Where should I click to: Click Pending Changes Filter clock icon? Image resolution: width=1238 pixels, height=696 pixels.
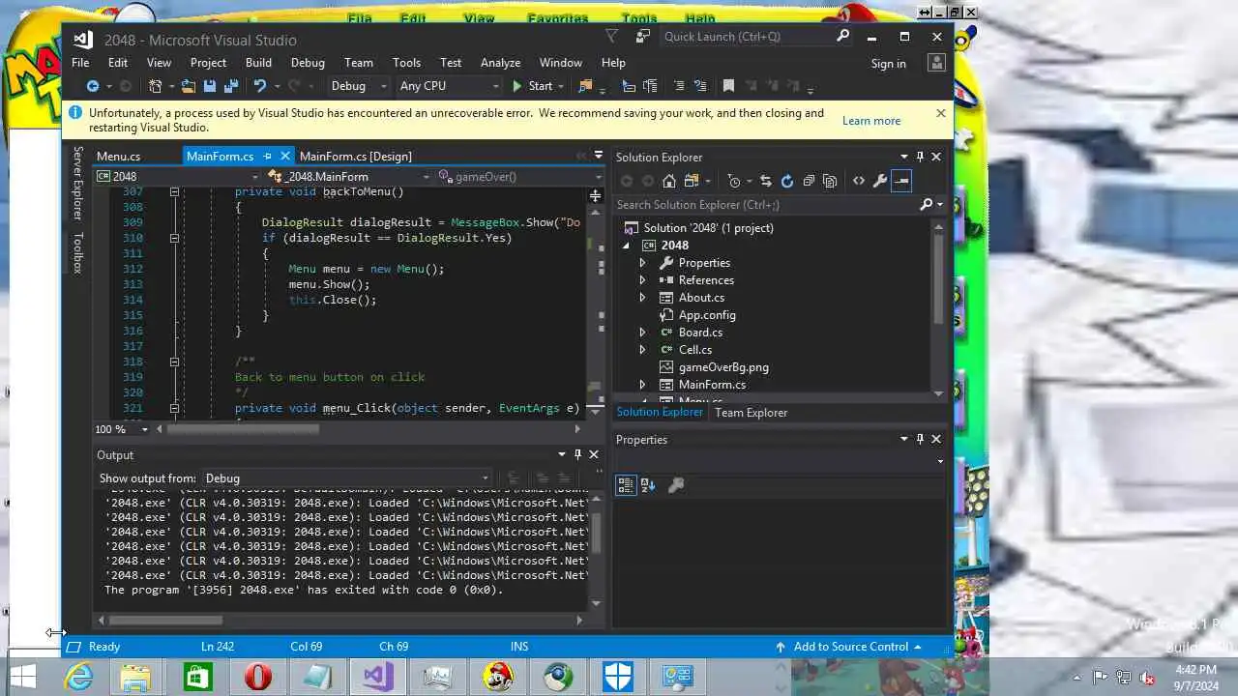click(733, 181)
